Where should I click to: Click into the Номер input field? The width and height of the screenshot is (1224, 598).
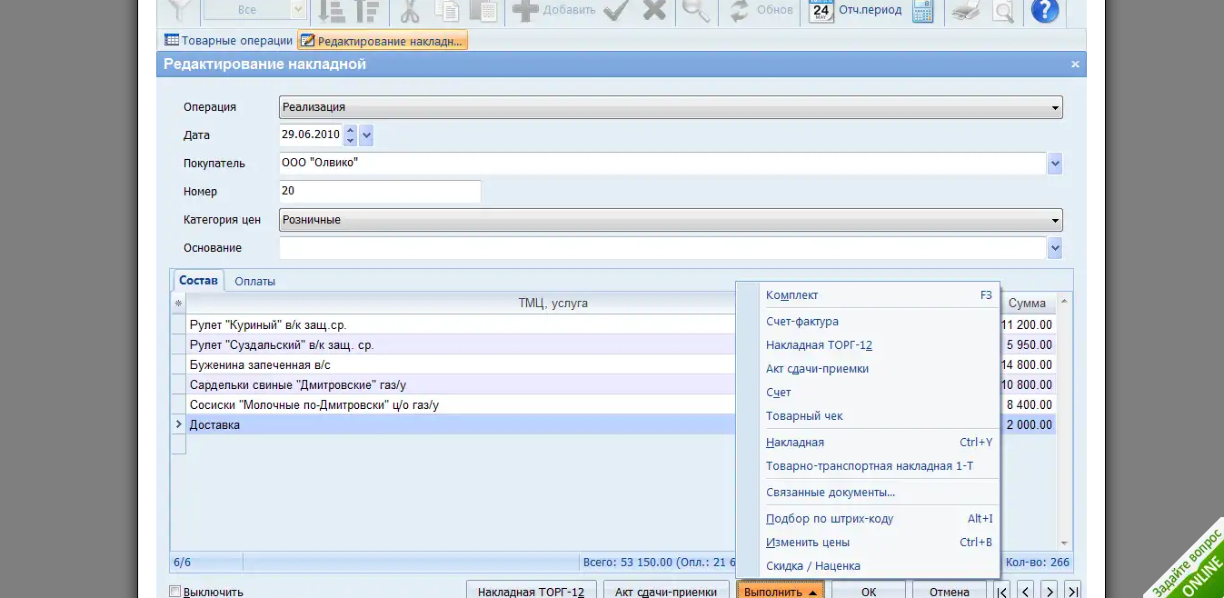(380, 192)
